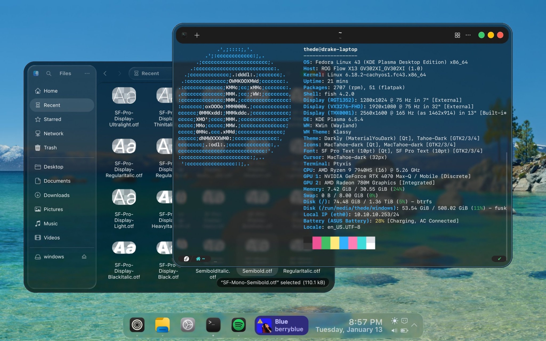Open the brightness tray icon
The width and height of the screenshot is (546, 341).
coord(394,321)
